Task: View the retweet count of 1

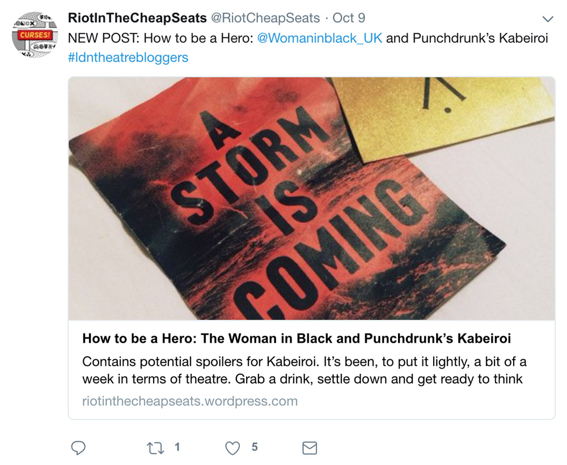Action: (177, 447)
